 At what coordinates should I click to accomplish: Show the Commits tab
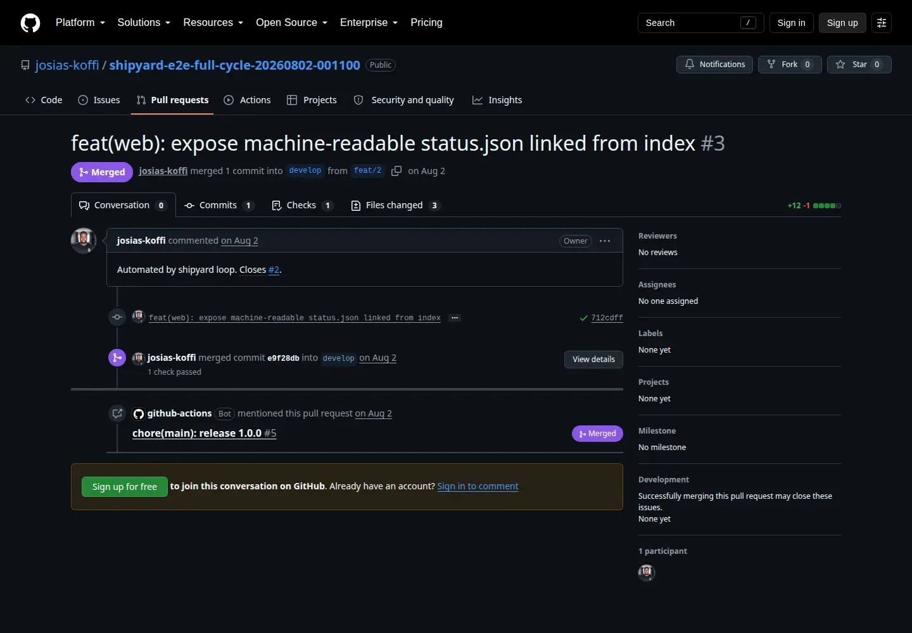[218, 205]
